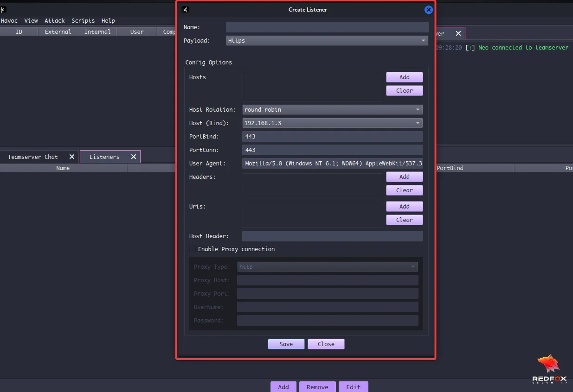Click the Remove button at the bottom
Image resolution: width=573 pixels, height=392 pixels.
pyautogui.click(x=317, y=386)
